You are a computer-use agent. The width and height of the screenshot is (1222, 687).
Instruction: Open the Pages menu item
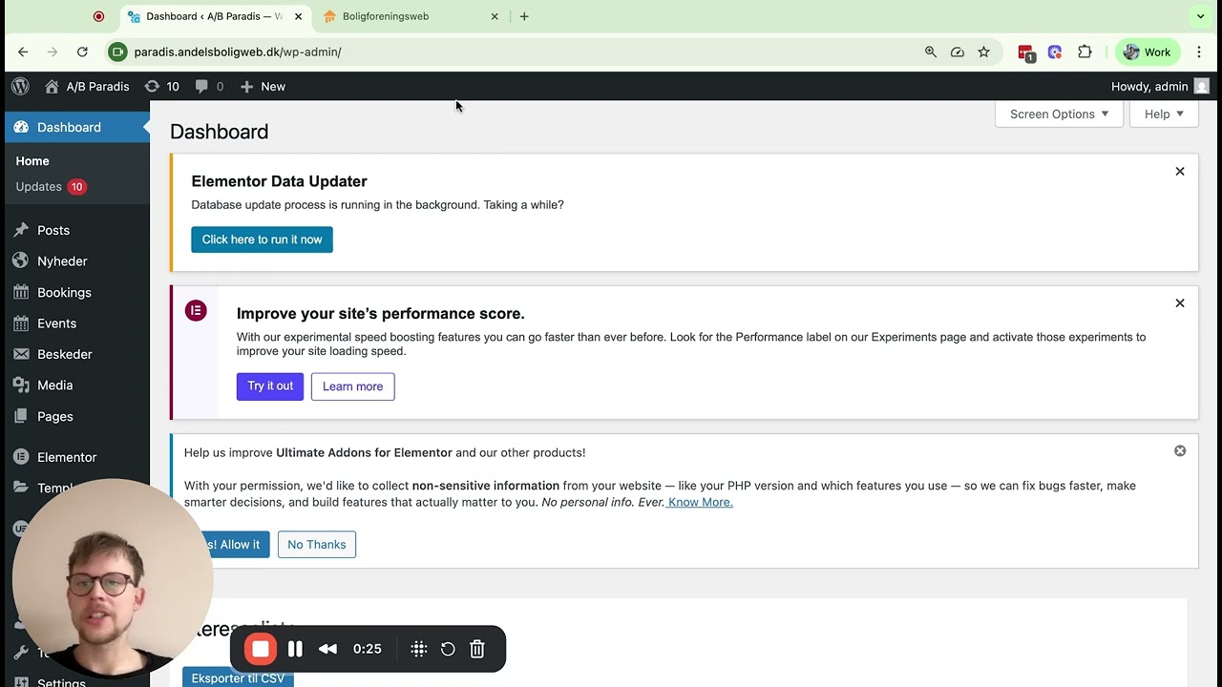pos(76,416)
